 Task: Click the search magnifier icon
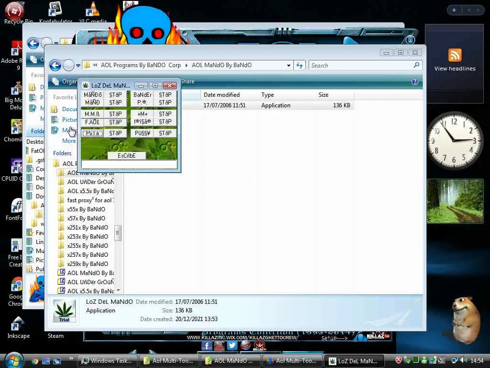(416, 65)
